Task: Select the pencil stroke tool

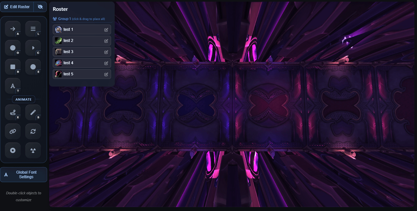Action: (x=33, y=112)
